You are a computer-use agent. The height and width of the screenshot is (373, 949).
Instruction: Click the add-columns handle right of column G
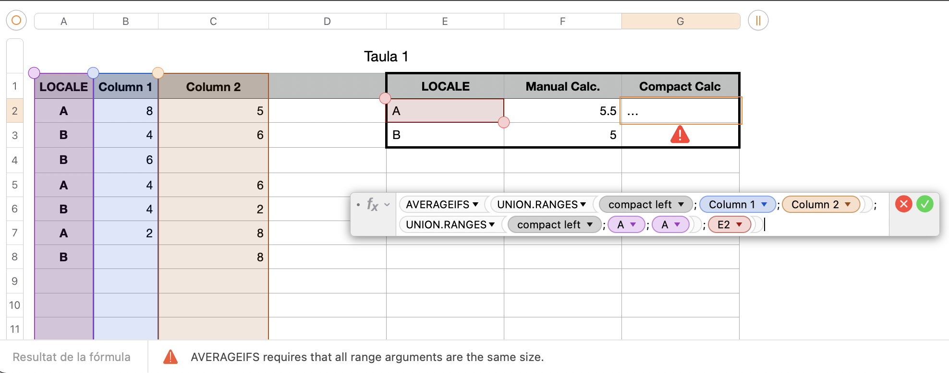(x=758, y=21)
